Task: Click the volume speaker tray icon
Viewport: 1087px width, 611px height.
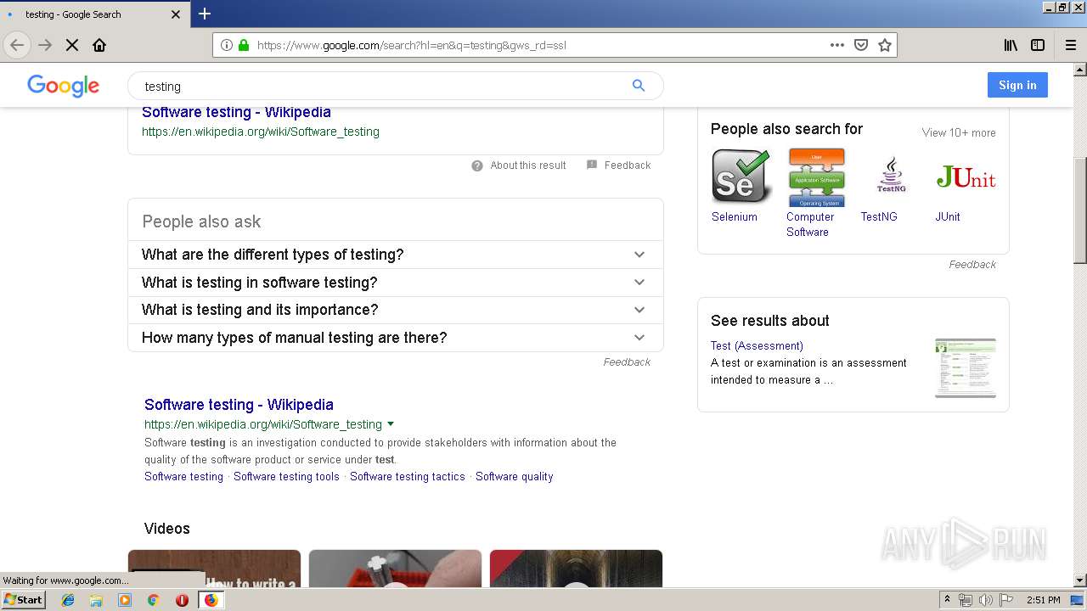Action: point(986,600)
